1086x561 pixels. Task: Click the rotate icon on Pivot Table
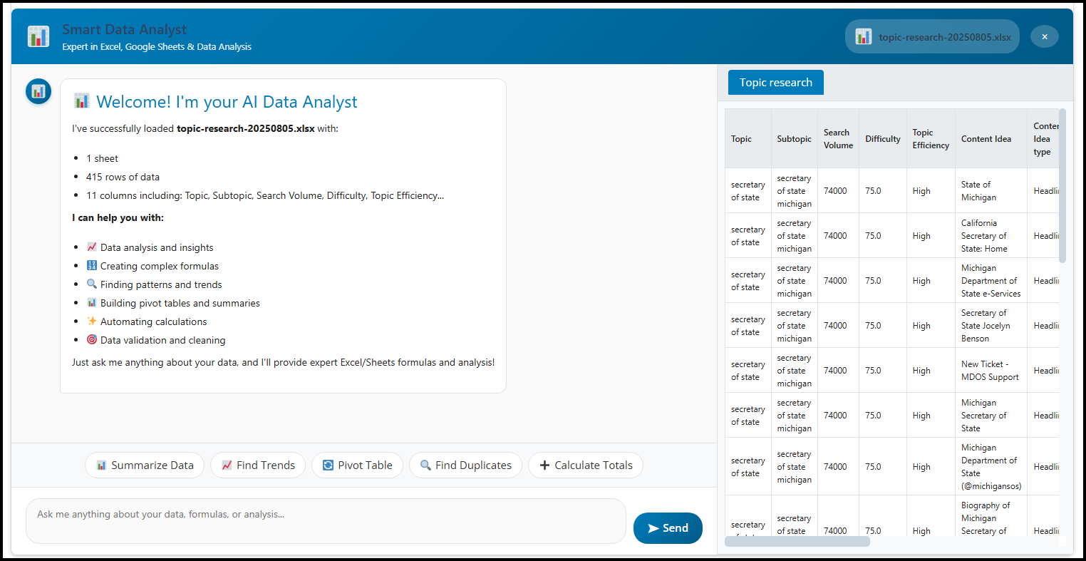(328, 465)
